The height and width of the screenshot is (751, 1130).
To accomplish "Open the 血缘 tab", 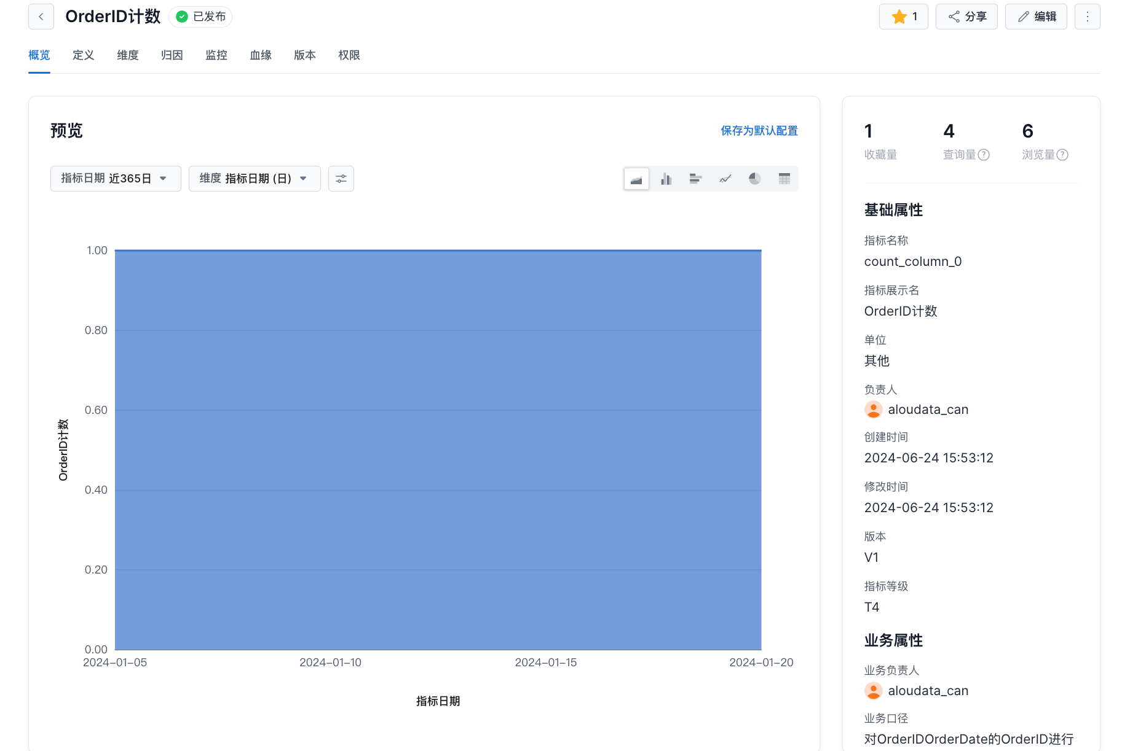I will [x=261, y=55].
